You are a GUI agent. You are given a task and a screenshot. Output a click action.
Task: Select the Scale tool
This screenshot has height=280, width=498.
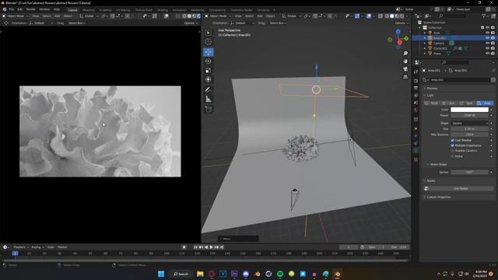pos(209,71)
